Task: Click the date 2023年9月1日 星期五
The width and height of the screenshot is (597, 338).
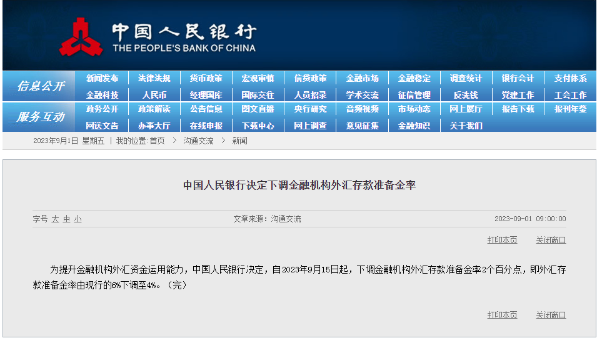Action: coord(69,141)
